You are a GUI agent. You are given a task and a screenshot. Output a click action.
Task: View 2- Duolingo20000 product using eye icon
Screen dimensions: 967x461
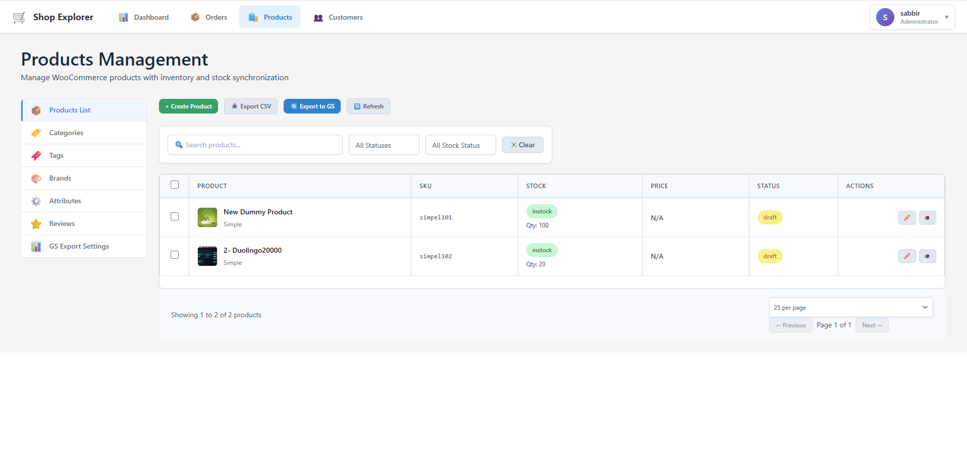coord(927,256)
